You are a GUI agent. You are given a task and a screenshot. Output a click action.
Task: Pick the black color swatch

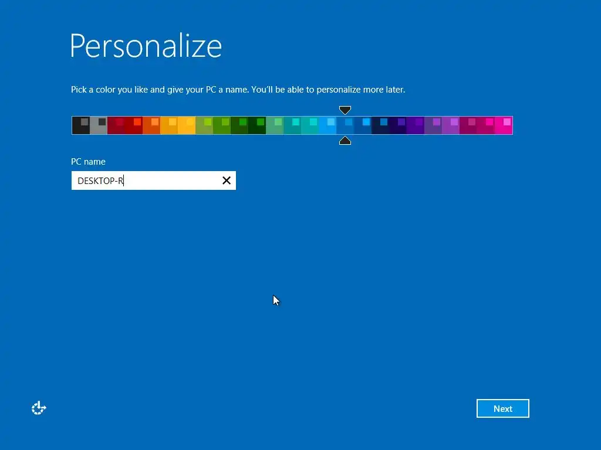point(81,125)
